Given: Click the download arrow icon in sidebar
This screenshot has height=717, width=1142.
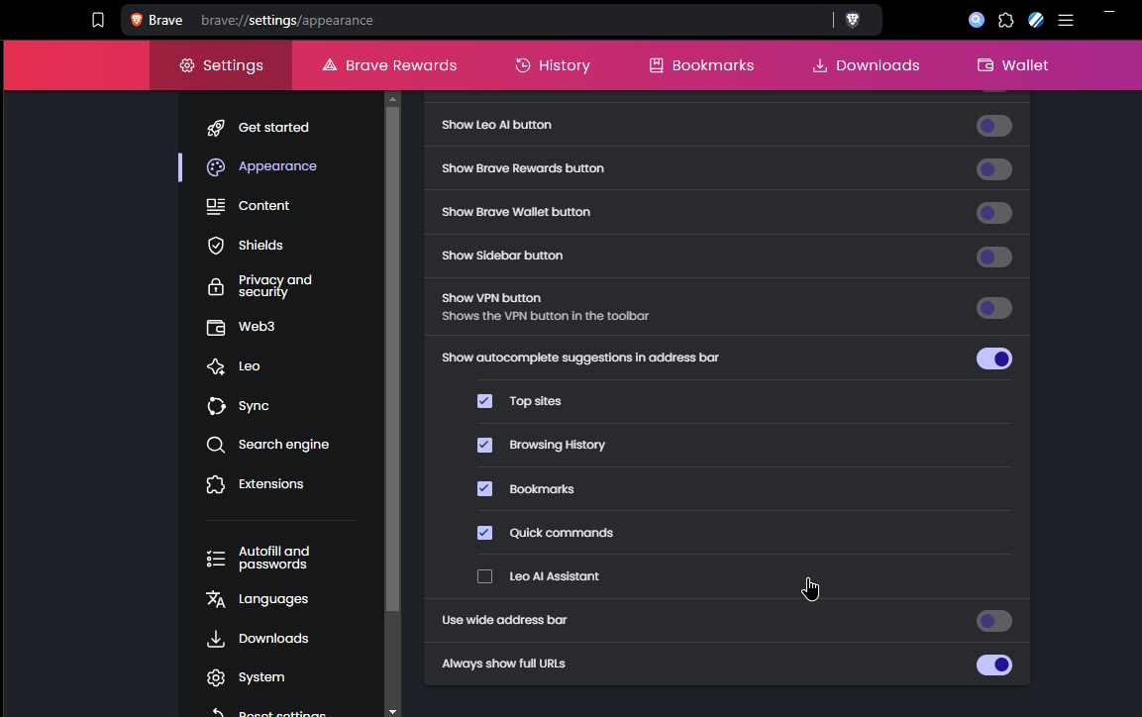Looking at the screenshot, I should (x=216, y=639).
